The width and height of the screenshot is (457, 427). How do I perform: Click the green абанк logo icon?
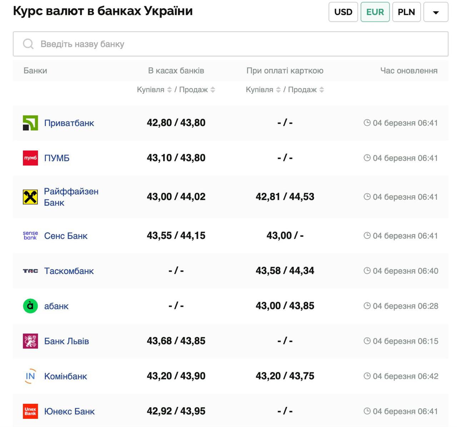tap(30, 306)
